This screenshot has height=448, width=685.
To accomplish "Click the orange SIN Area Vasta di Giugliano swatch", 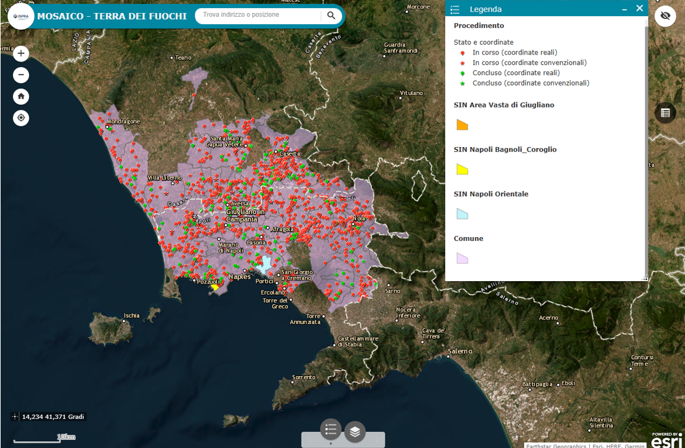I will [462, 125].
